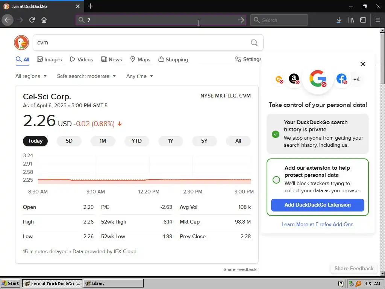Click the +4 more trackers badge
This screenshot has height=289, width=385.
tap(356, 79)
